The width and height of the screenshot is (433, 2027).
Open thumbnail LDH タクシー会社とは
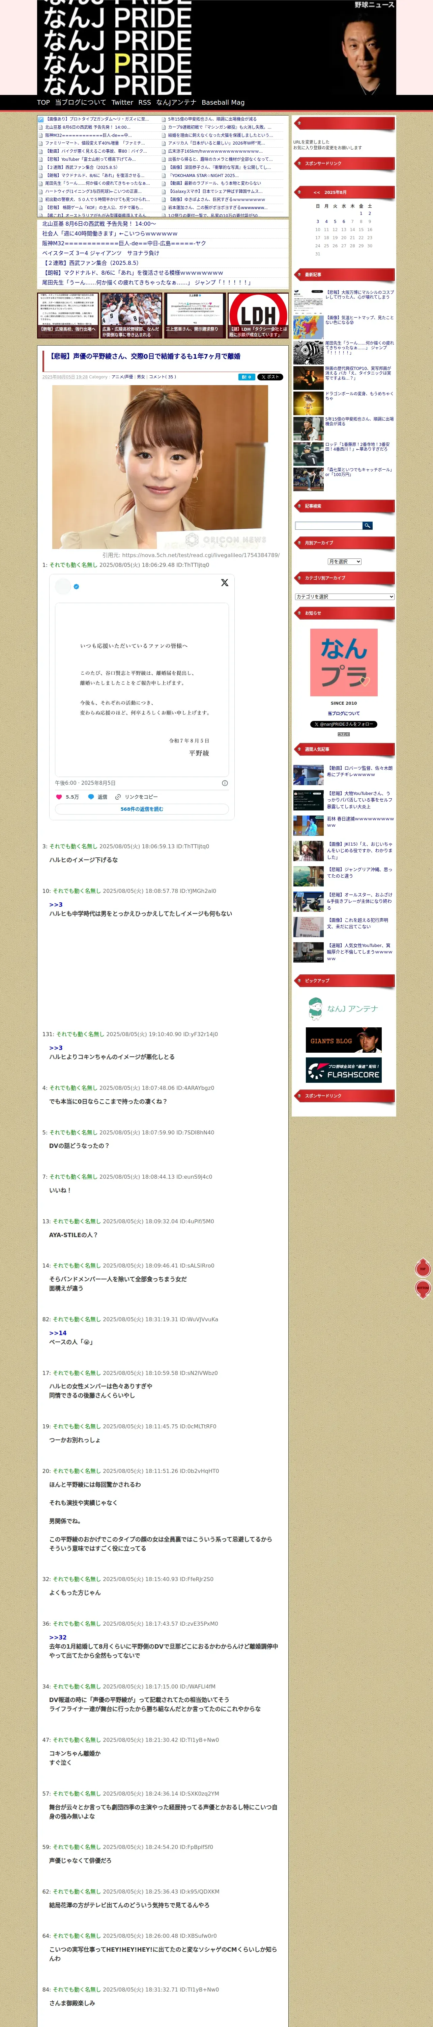258,316
